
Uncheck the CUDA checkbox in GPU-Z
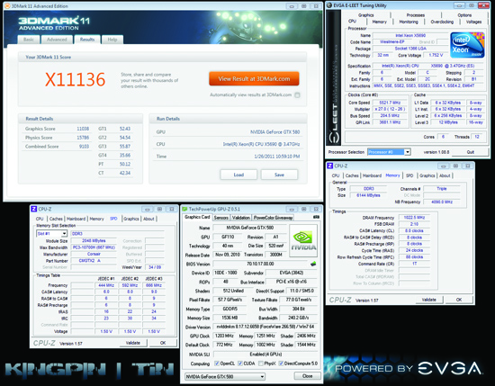click(x=240, y=364)
